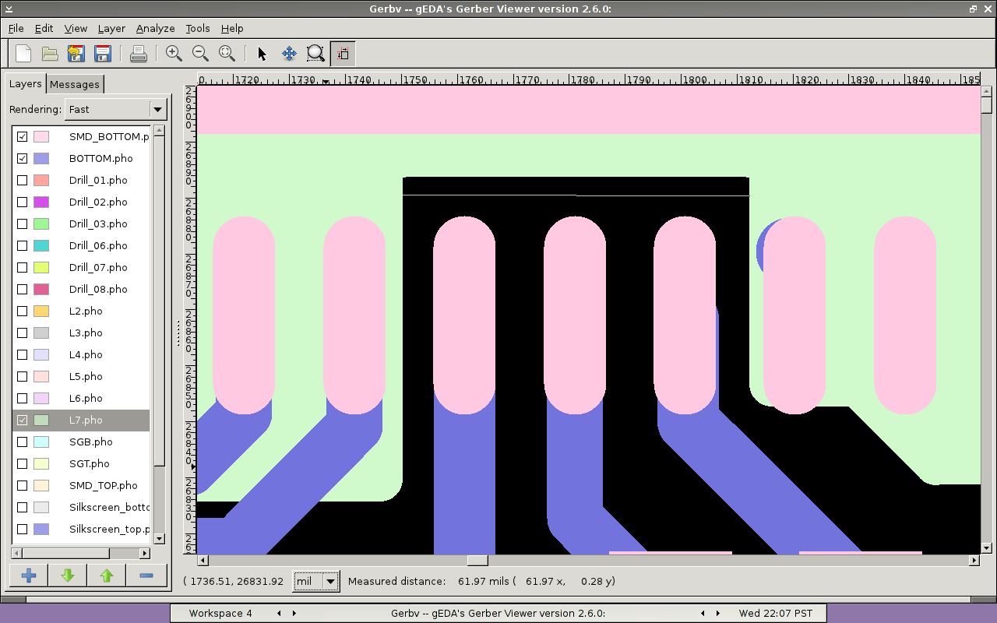Screen dimensions: 997x623
Task: Enable the Drill_01.pho layer checkbox
Action: pos(23,180)
